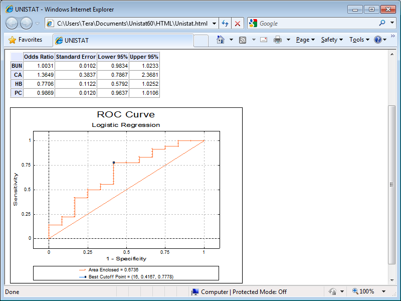Click the vertical scrollbar thumb
Image resolution: width=401 pixels, height=301 pixels.
point(392,185)
